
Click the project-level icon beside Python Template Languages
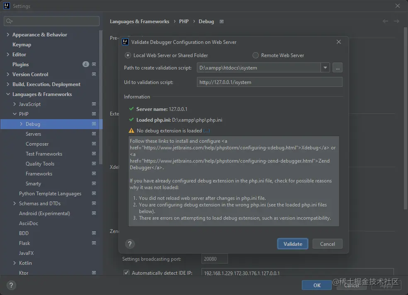click(x=94, y=193)
